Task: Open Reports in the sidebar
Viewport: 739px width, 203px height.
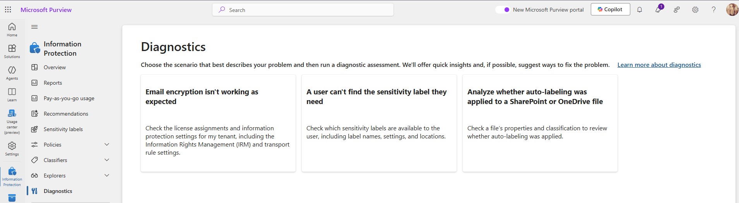Action: pos(53,83)
